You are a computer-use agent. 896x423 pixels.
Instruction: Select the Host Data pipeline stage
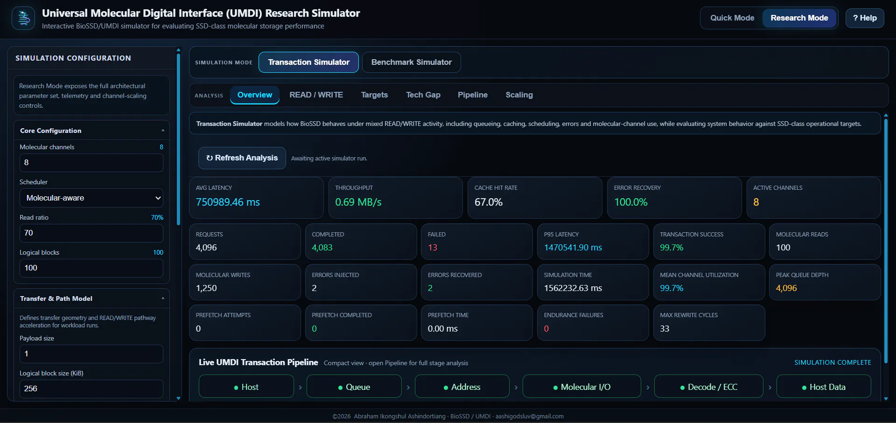[824, 387]
